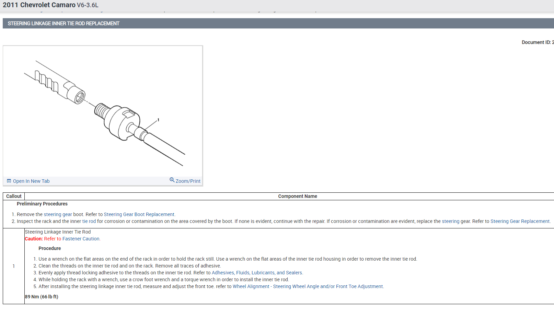
Task: Click the 'Clean the threads on the inner tie rod' step
Action: click(x=130, y=266)
